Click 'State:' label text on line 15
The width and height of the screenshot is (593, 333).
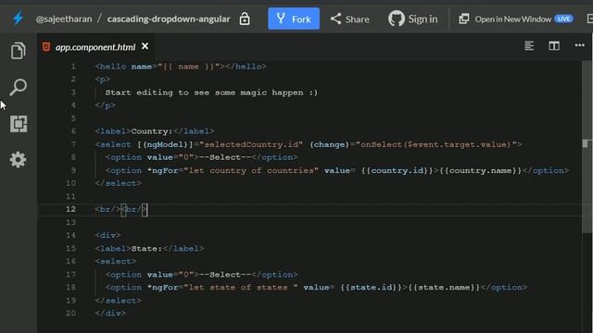click(146, 249)
